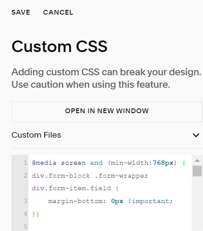Click line number 3 in the gutter
The image size is (203, 231).
click(x=26, y=201)
